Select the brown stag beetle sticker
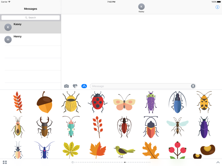The image size is (222, 166). pyautogui.click(x=45, y=127)
